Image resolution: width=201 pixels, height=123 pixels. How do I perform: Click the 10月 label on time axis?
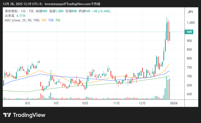point(85,103)
